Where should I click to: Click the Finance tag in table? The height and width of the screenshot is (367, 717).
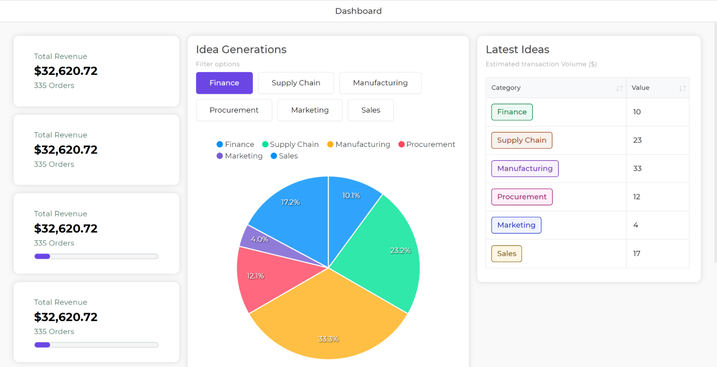512,112
